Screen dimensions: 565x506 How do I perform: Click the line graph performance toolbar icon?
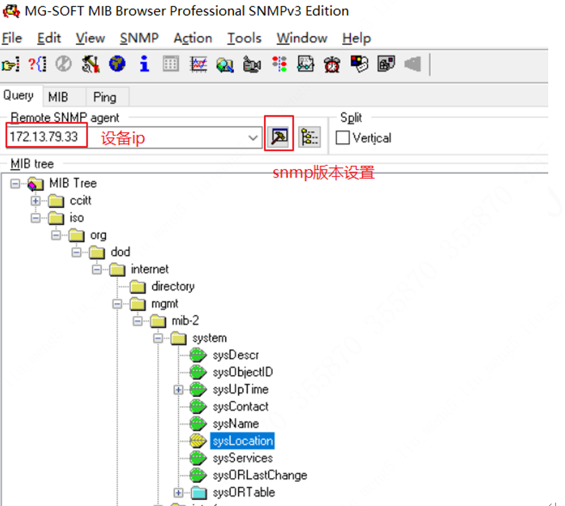pos(198,65)
